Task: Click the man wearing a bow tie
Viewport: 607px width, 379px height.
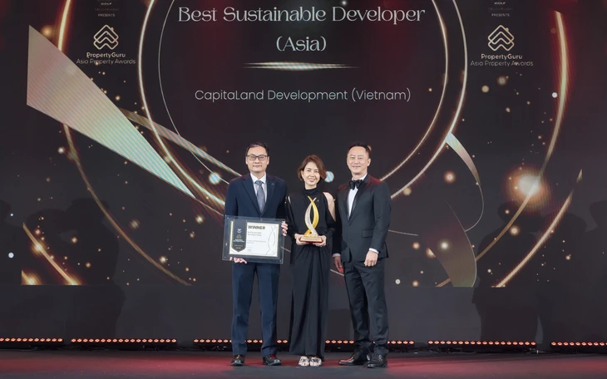Action: point(363,249)
